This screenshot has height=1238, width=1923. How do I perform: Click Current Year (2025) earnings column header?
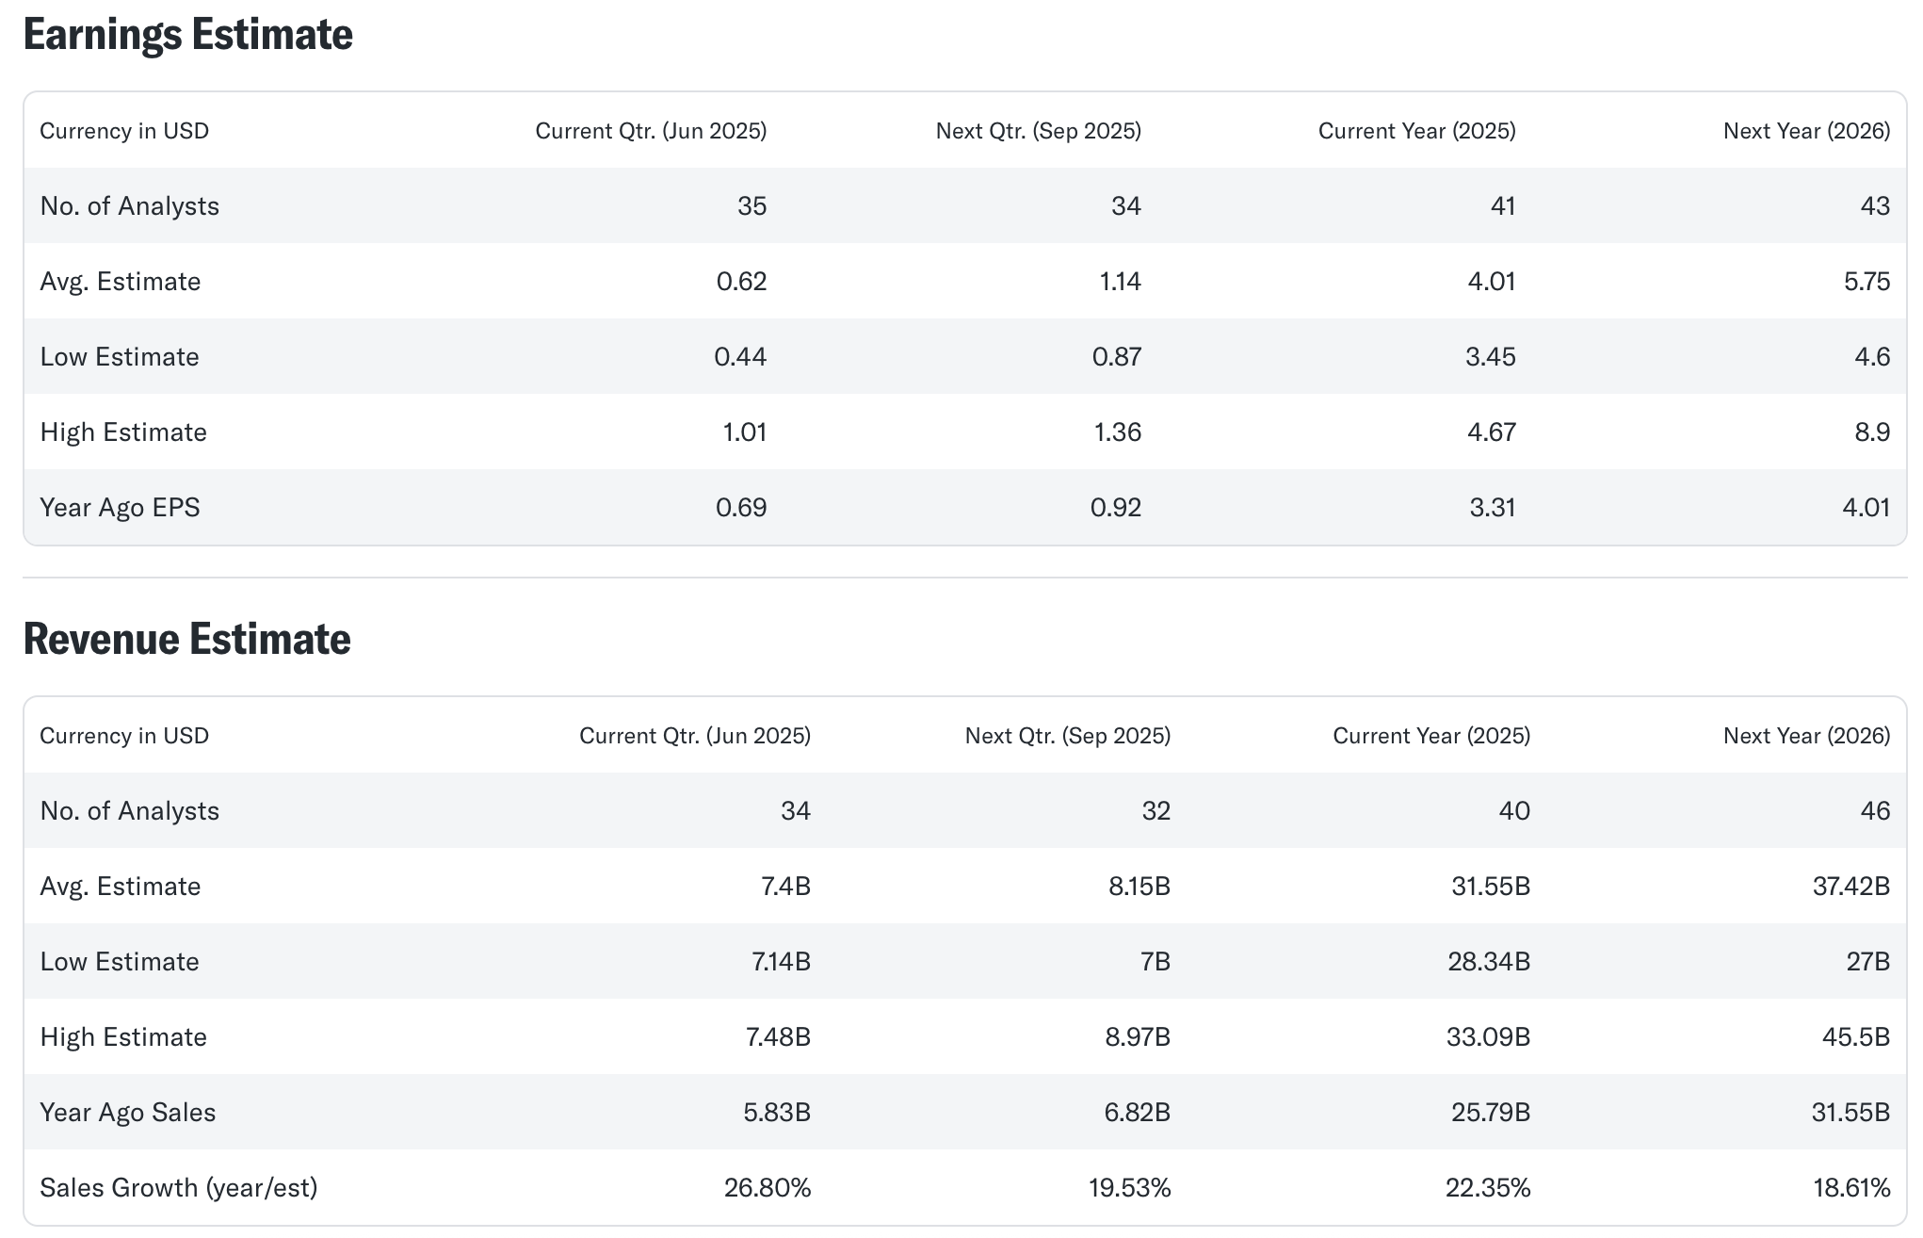(x=1416, y=131)
